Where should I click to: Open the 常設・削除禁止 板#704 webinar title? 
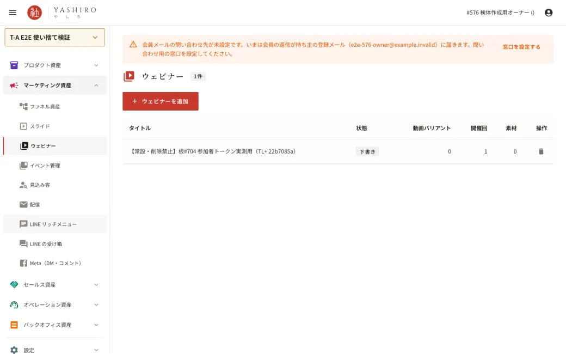coord(213,151)
